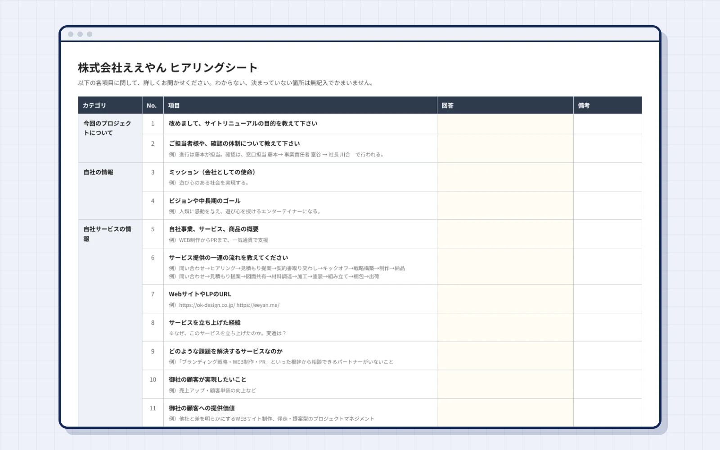Click the example text 進行は藤本が担当
The width and height of the screenshot is (720, 450).
(277, 154)
